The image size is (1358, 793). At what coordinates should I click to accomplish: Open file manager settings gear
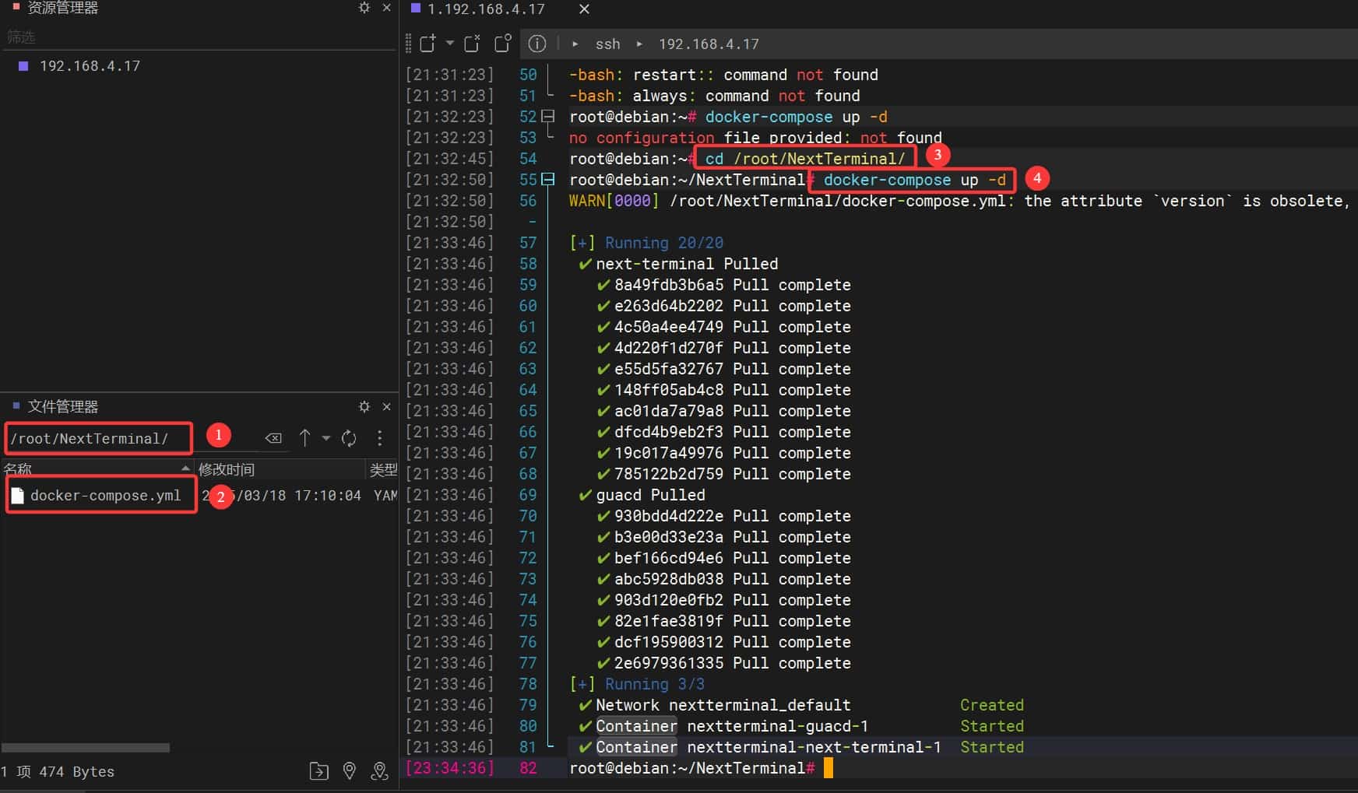pos(364,406)
